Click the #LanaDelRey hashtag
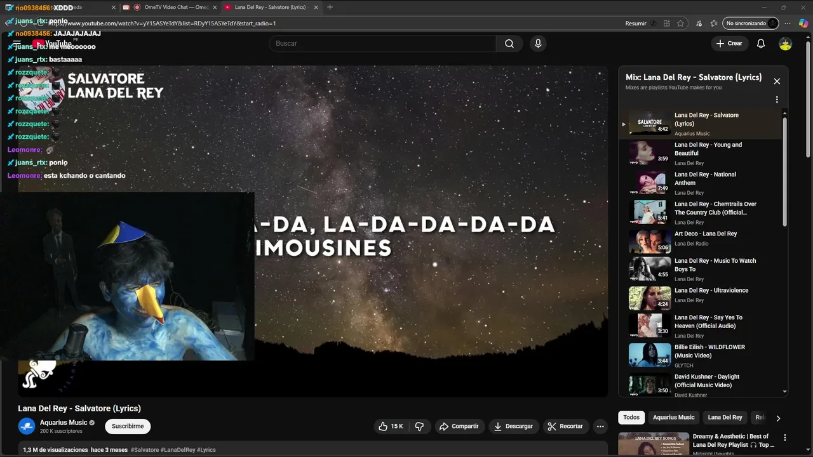813x457 pixels. [178, 449]
